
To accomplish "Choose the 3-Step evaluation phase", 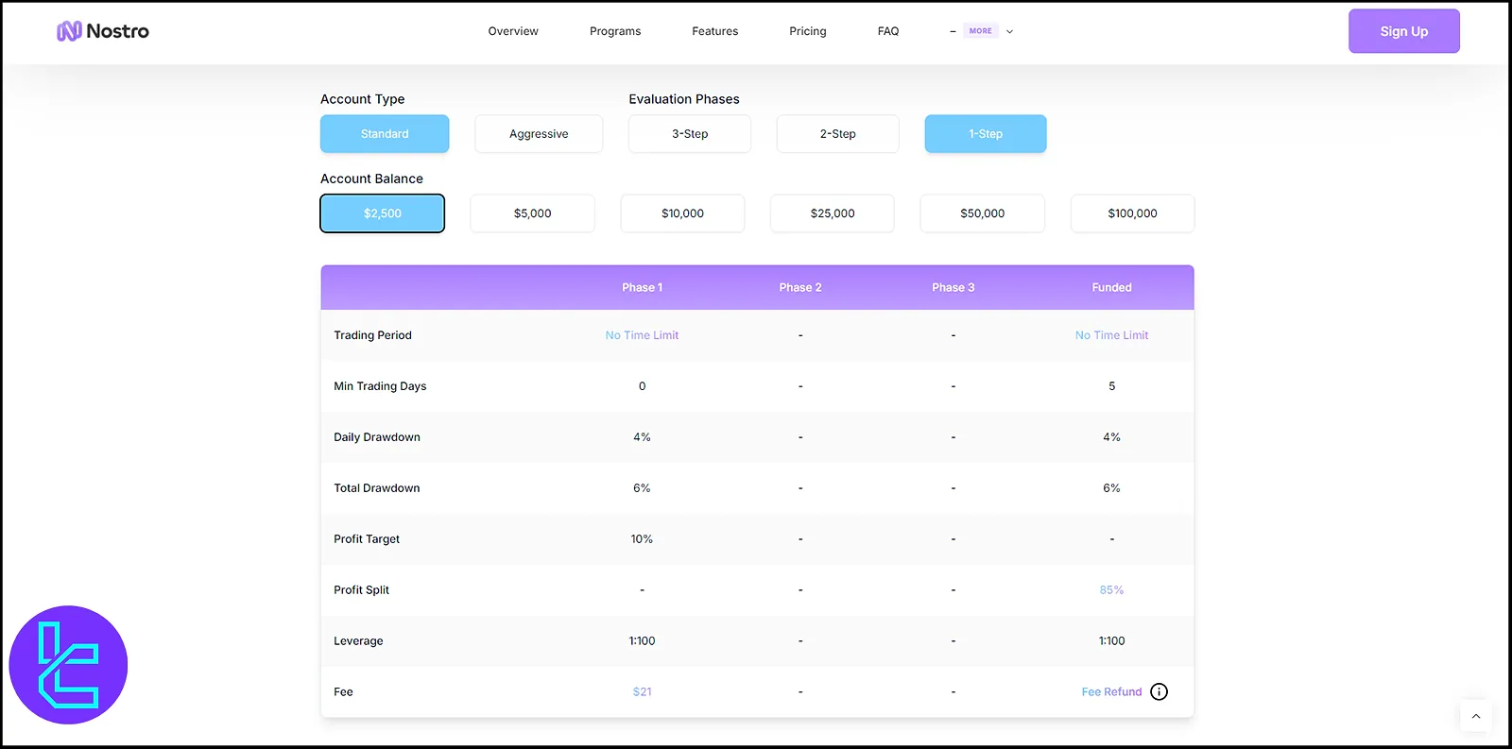I will click(690, 134).
